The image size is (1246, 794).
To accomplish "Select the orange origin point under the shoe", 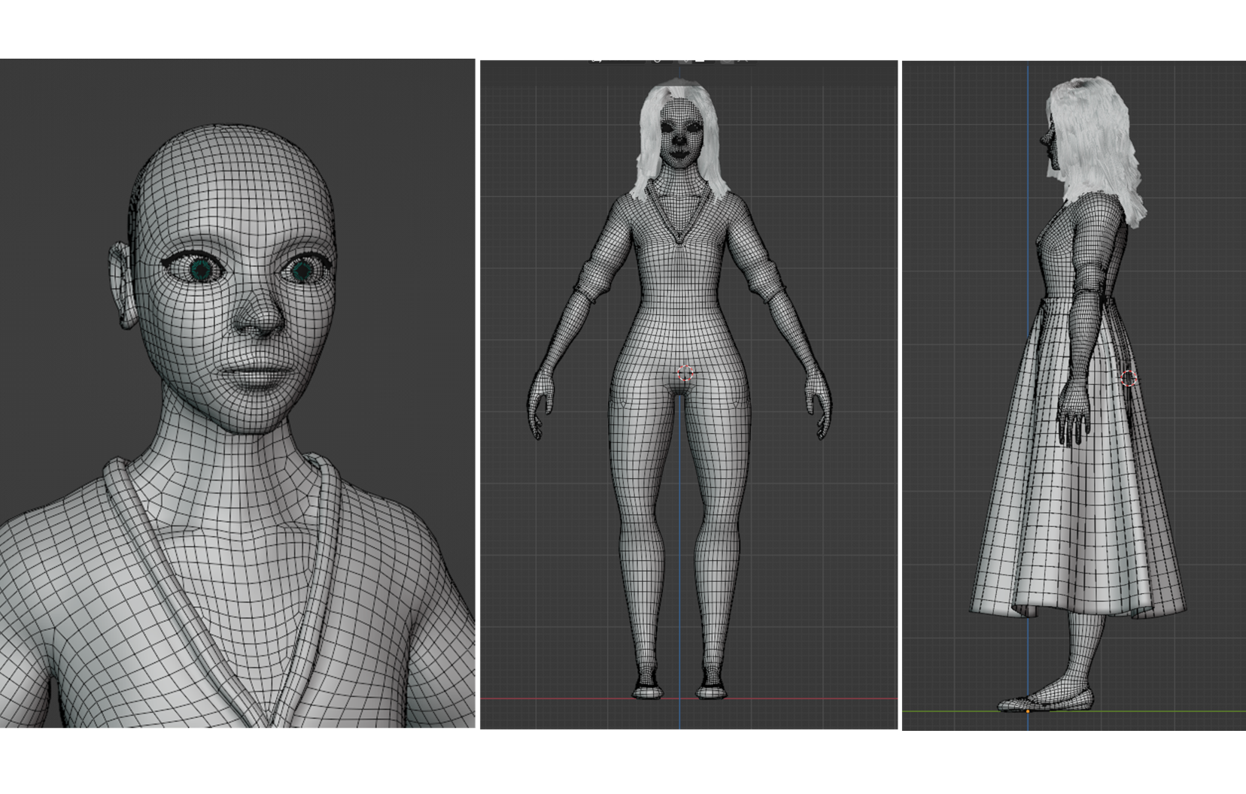I will click(1028, 711).
